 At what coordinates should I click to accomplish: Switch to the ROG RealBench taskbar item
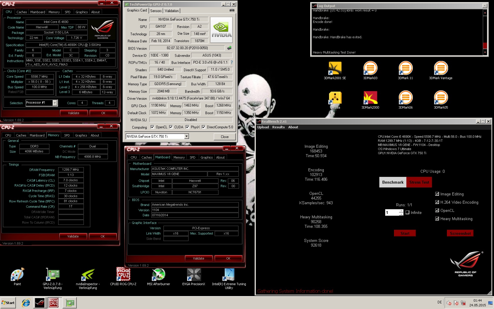pyautogui.click(x=40, y=303)
